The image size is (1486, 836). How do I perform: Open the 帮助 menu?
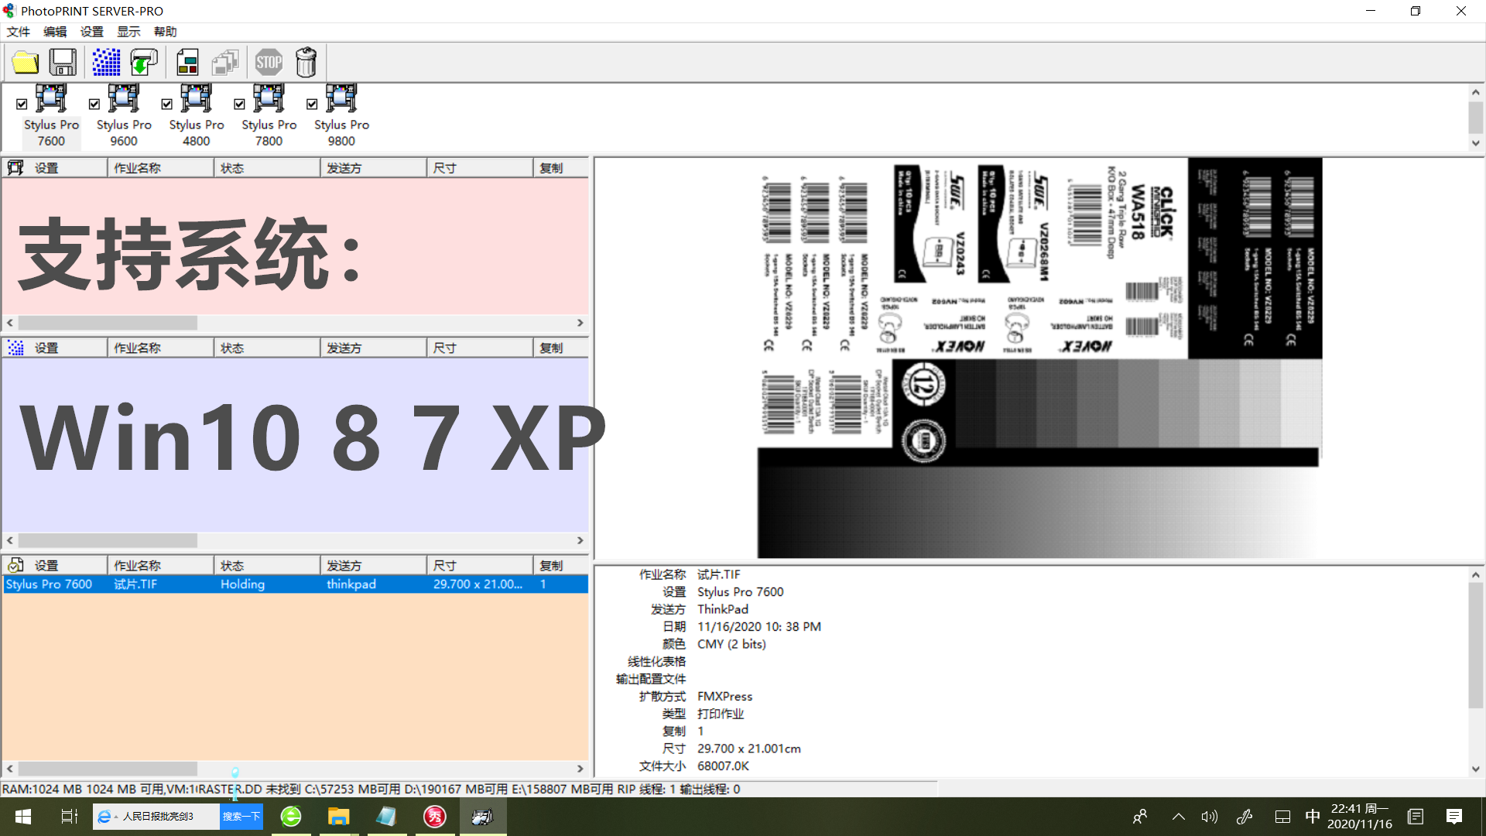(x=166, y=32)
